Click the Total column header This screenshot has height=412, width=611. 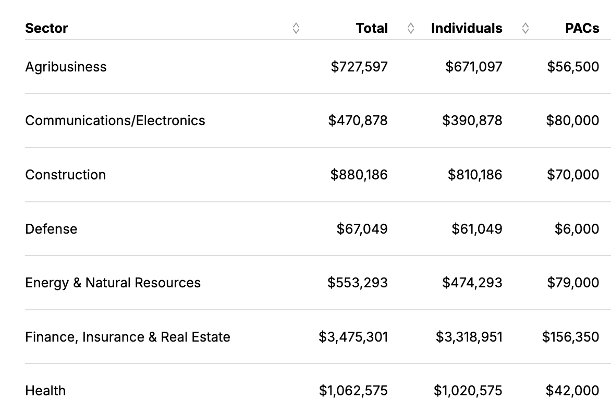tap(372, 28)
